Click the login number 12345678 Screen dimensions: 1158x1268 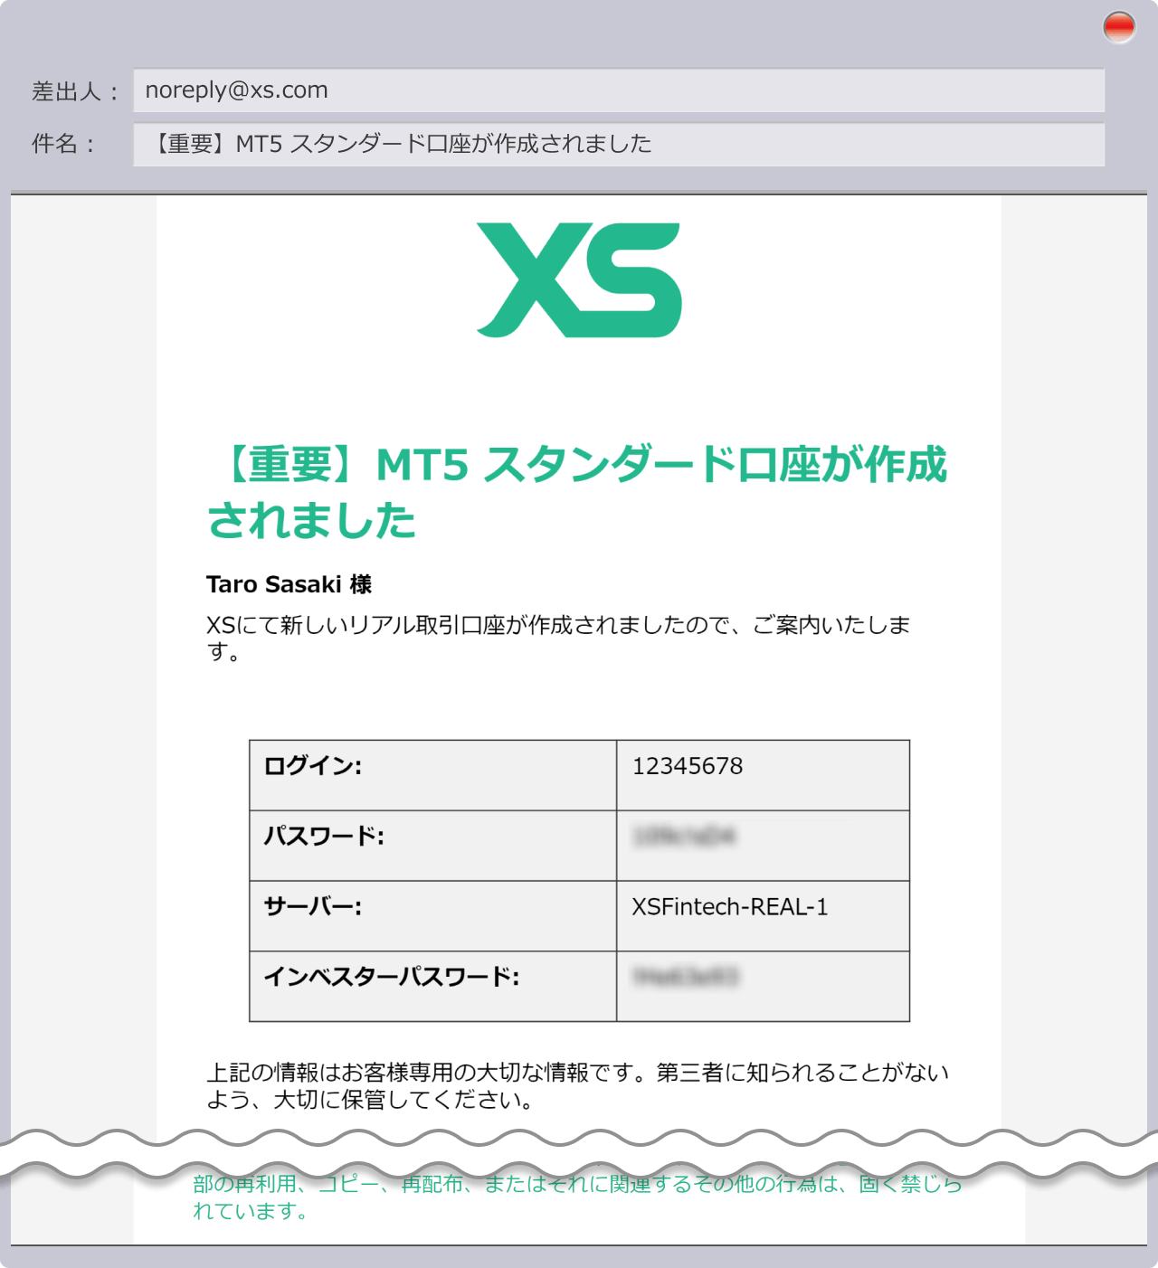(688, 766)
